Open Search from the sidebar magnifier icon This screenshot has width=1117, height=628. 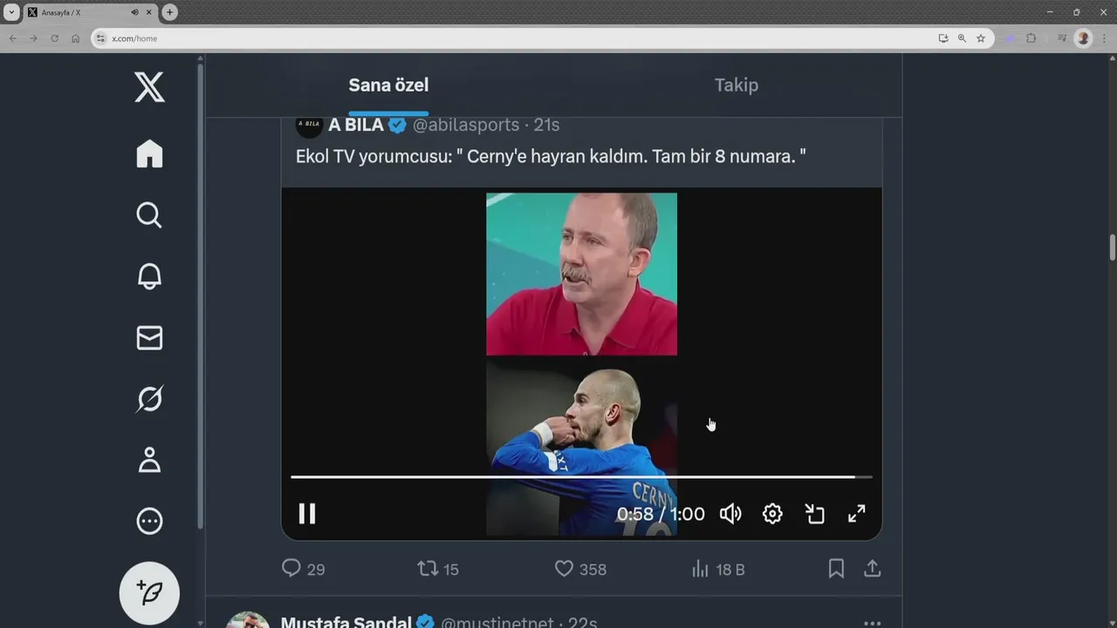point(149,215)
